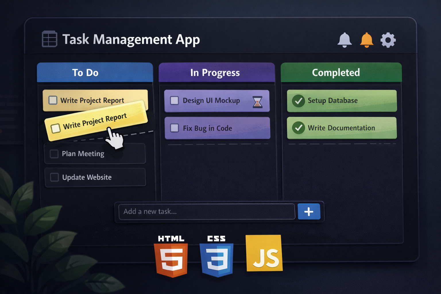Tick the Plan Meeting checkbox
This screenshot has height=294, width=441.
[54, 154]
